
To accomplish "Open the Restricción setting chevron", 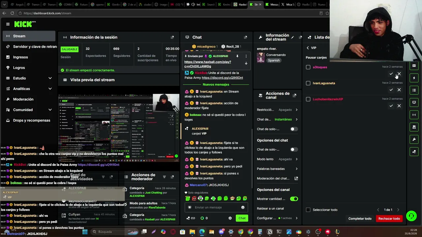I will [296, 110].
